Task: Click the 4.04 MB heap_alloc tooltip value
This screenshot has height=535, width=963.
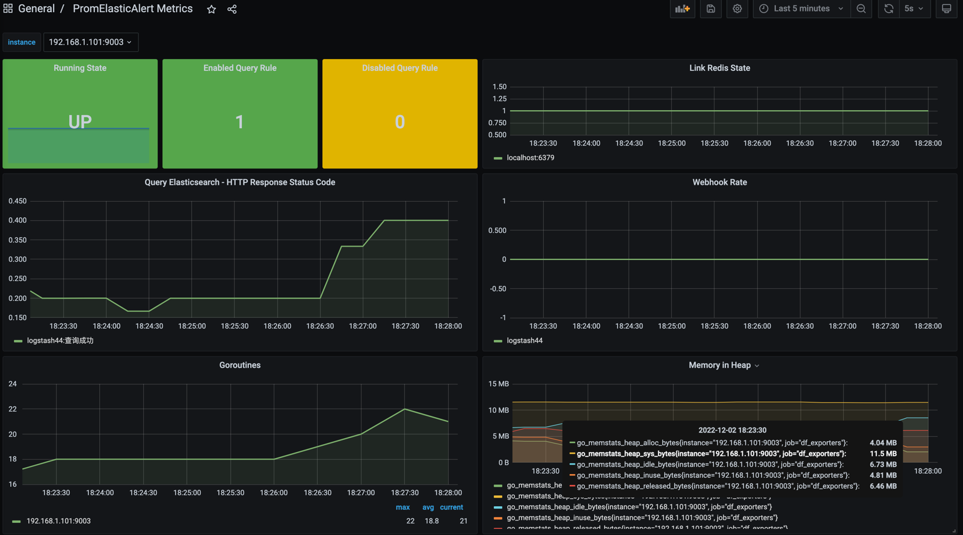Action: (x=883, y=443)
